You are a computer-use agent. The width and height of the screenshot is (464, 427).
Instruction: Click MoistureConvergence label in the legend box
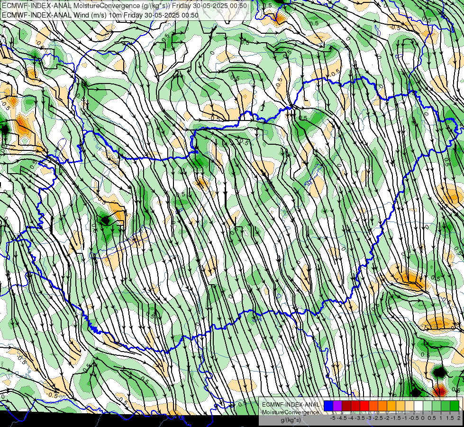(291, 412)
